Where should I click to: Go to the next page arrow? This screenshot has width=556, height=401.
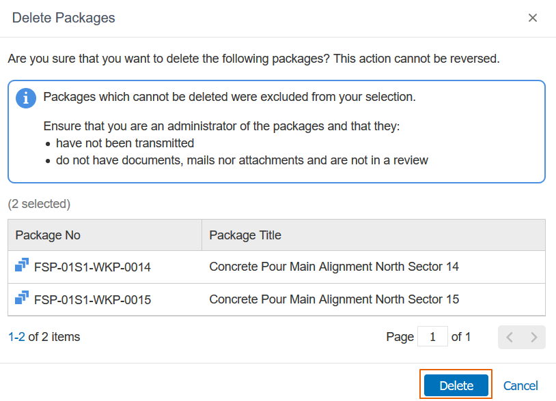534,337
